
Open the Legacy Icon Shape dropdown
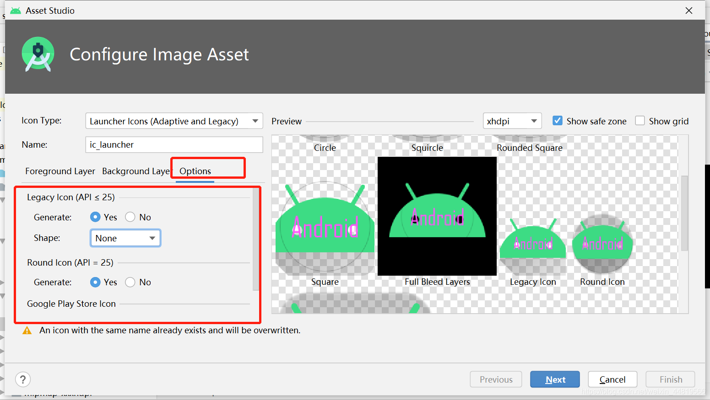click(x=125, y=238)
